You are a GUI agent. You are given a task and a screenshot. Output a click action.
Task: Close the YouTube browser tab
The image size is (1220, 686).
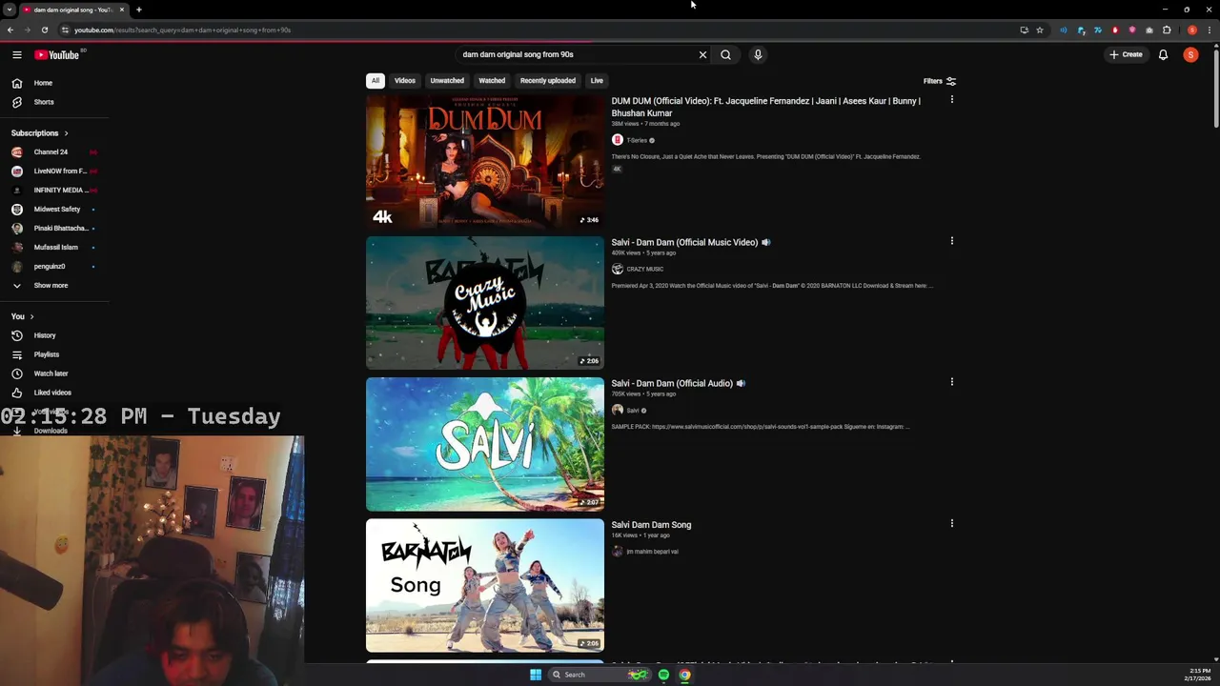click(x=122, y=10)
